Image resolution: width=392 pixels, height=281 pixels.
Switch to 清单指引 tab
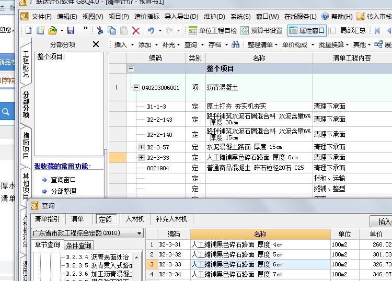click(47, 219)
